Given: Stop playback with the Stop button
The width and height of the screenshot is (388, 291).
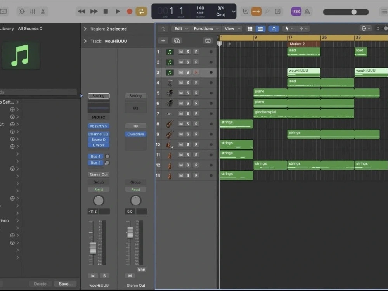Looking at the screenshot, I should point(106,11).
